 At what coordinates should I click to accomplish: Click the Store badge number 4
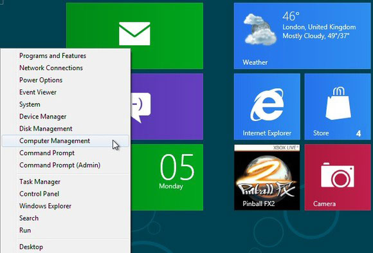pos(358,133)
